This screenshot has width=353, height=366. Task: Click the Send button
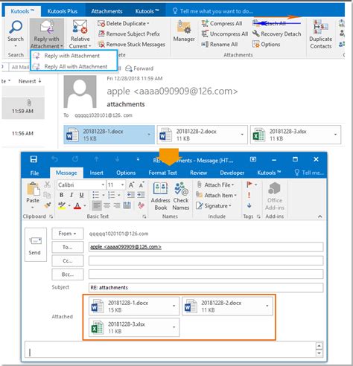pos(36,245)
